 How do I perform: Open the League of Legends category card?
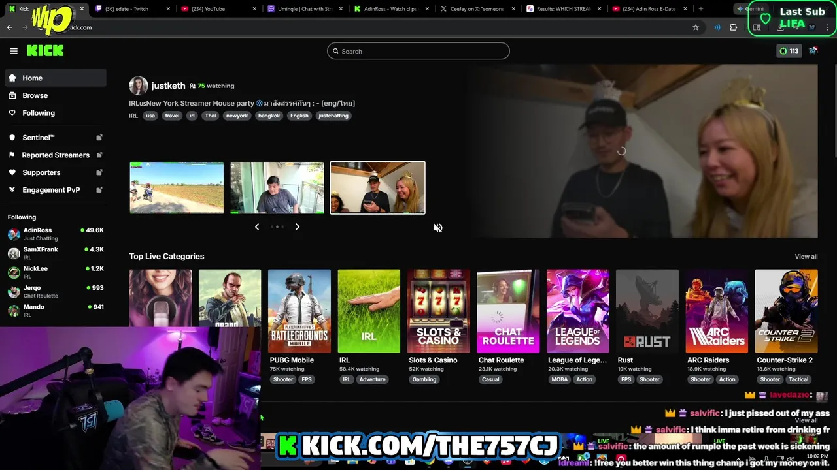(x=578, y=311)
